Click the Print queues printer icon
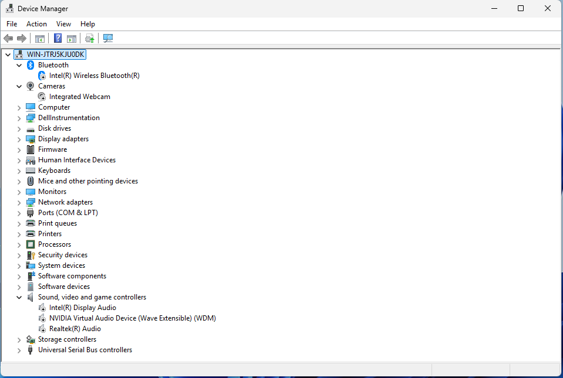 31,223
